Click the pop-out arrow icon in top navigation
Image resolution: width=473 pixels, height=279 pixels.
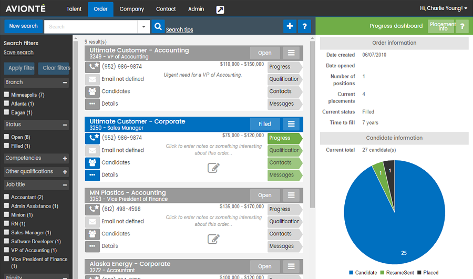pyautogui.click(x=220, y=9)
